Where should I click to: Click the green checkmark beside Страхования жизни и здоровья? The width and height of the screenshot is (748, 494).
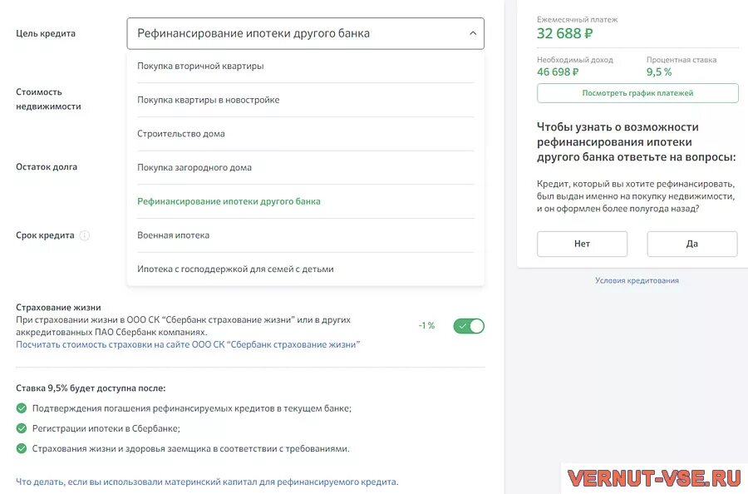pos(22,449)
